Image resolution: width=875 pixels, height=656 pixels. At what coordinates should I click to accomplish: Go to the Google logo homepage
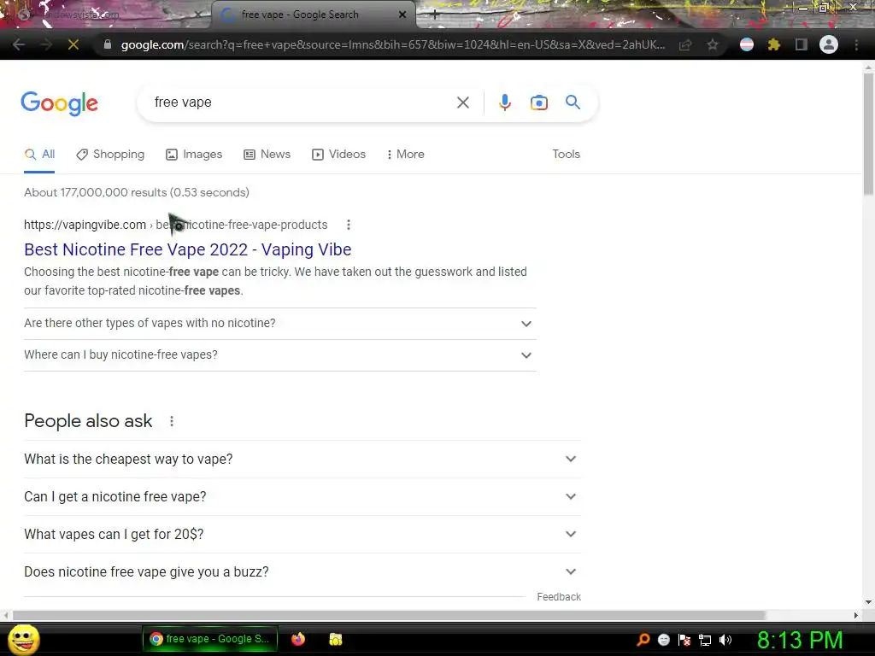(x=59, y=103)
